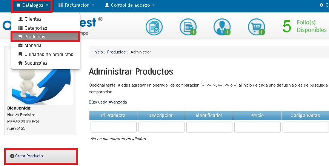Sort by the Codigo Barras column header

305,116
